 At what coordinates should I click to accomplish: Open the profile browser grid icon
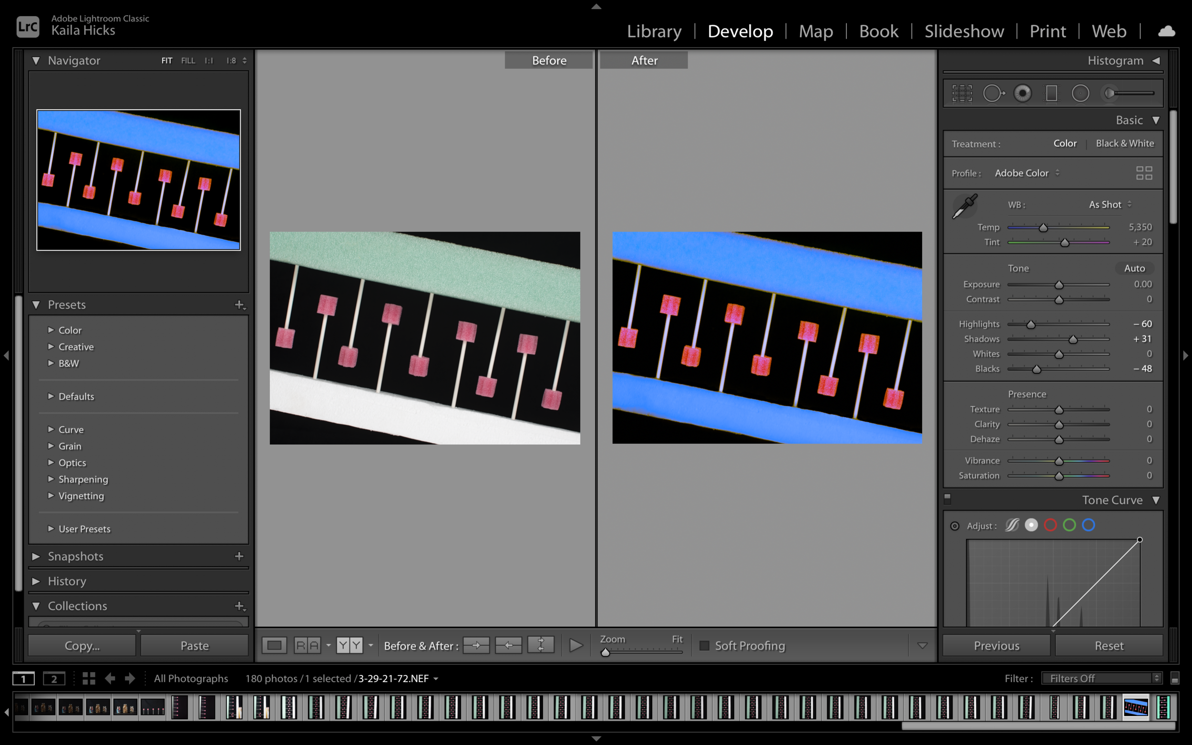1144,173
